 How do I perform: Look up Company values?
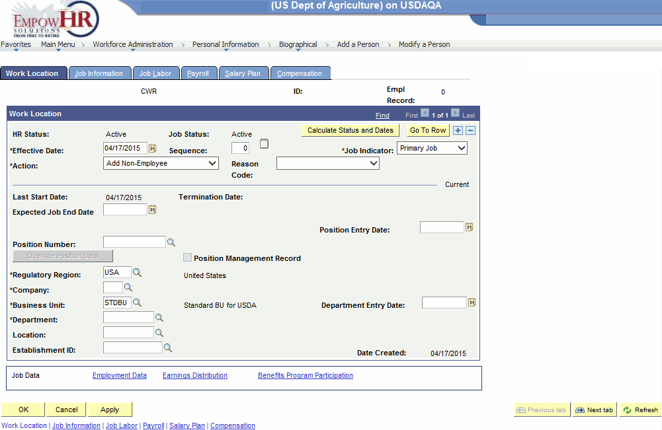tap(128, 287)
